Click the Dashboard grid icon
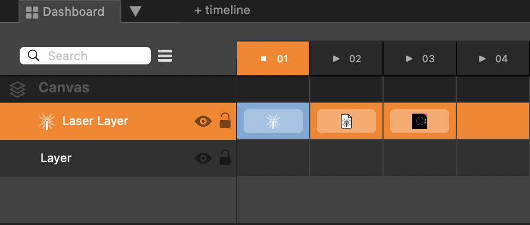Image resolution: width=530 pixels, height=225 pixels. [x=32, y=12]
